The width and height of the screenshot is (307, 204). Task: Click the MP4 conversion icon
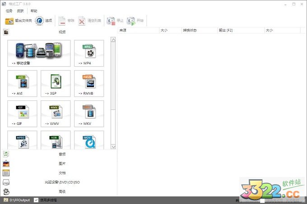89,53
